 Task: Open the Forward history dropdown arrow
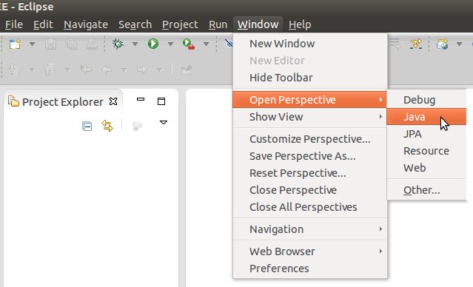coord(160,70)
